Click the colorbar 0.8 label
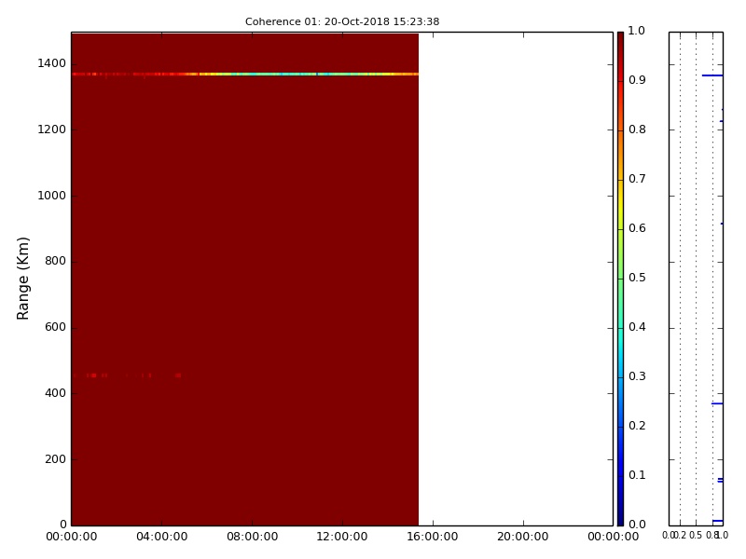Viewport: 746px width, 559px height. (x=637, y=130)
